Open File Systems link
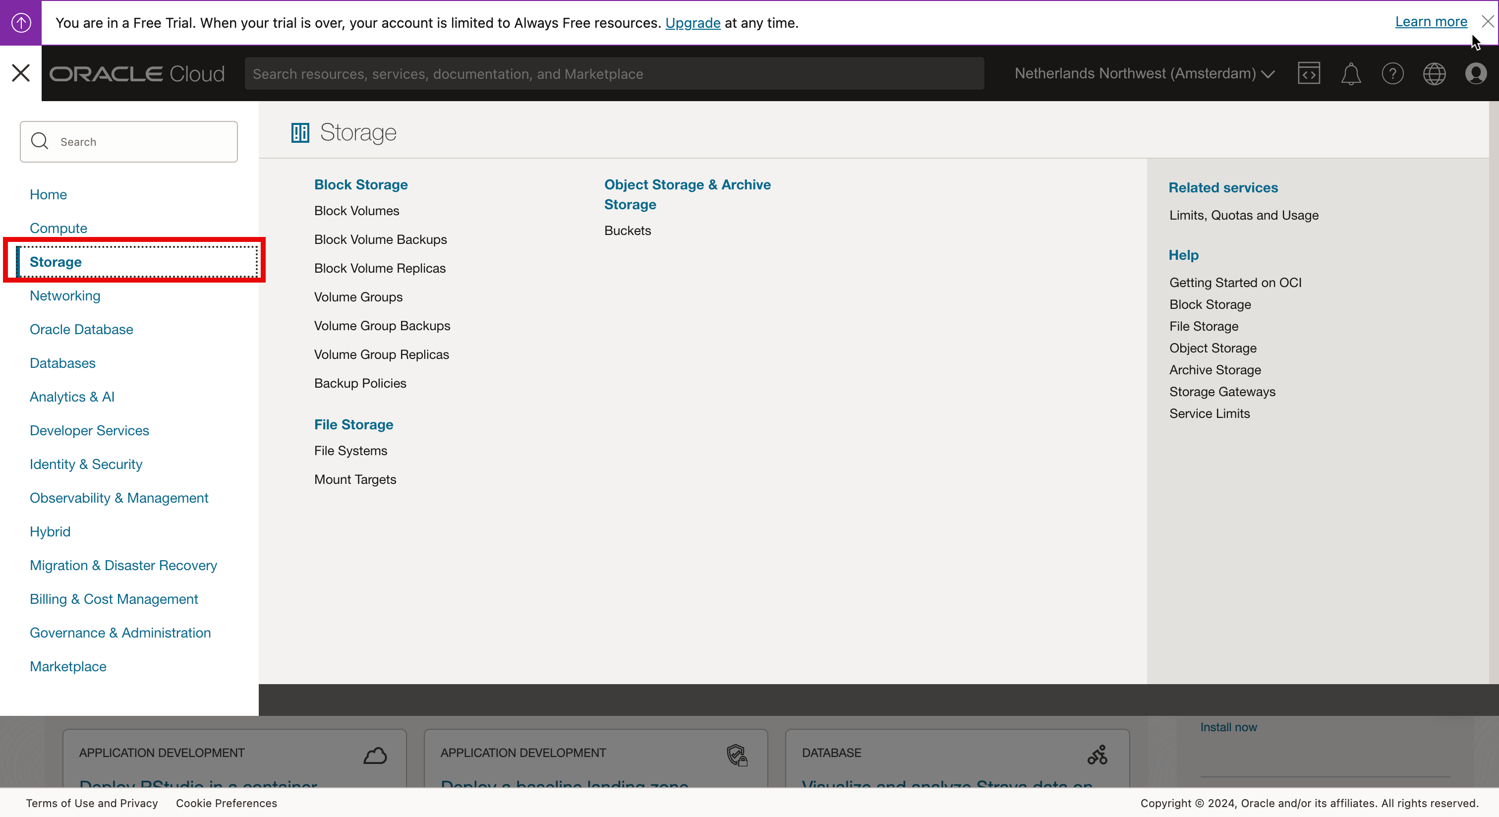The height and width of the screenshot is (817, 1499). coord(350,451)
